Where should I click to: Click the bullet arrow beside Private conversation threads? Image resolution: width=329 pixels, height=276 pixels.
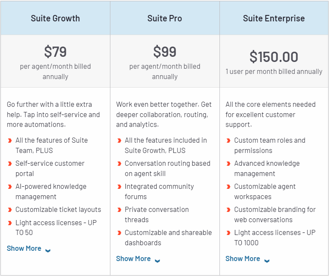pos(119,210)
